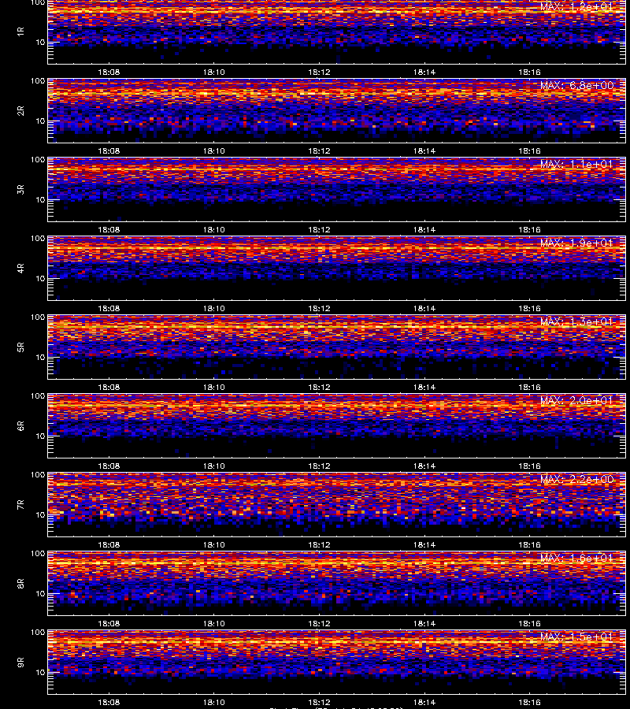Click the 3R panel axis label
The image size is (630, 709).
pos(20,189)
